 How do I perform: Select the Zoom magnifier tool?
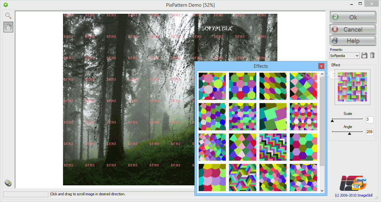click(x=8, y=16)
